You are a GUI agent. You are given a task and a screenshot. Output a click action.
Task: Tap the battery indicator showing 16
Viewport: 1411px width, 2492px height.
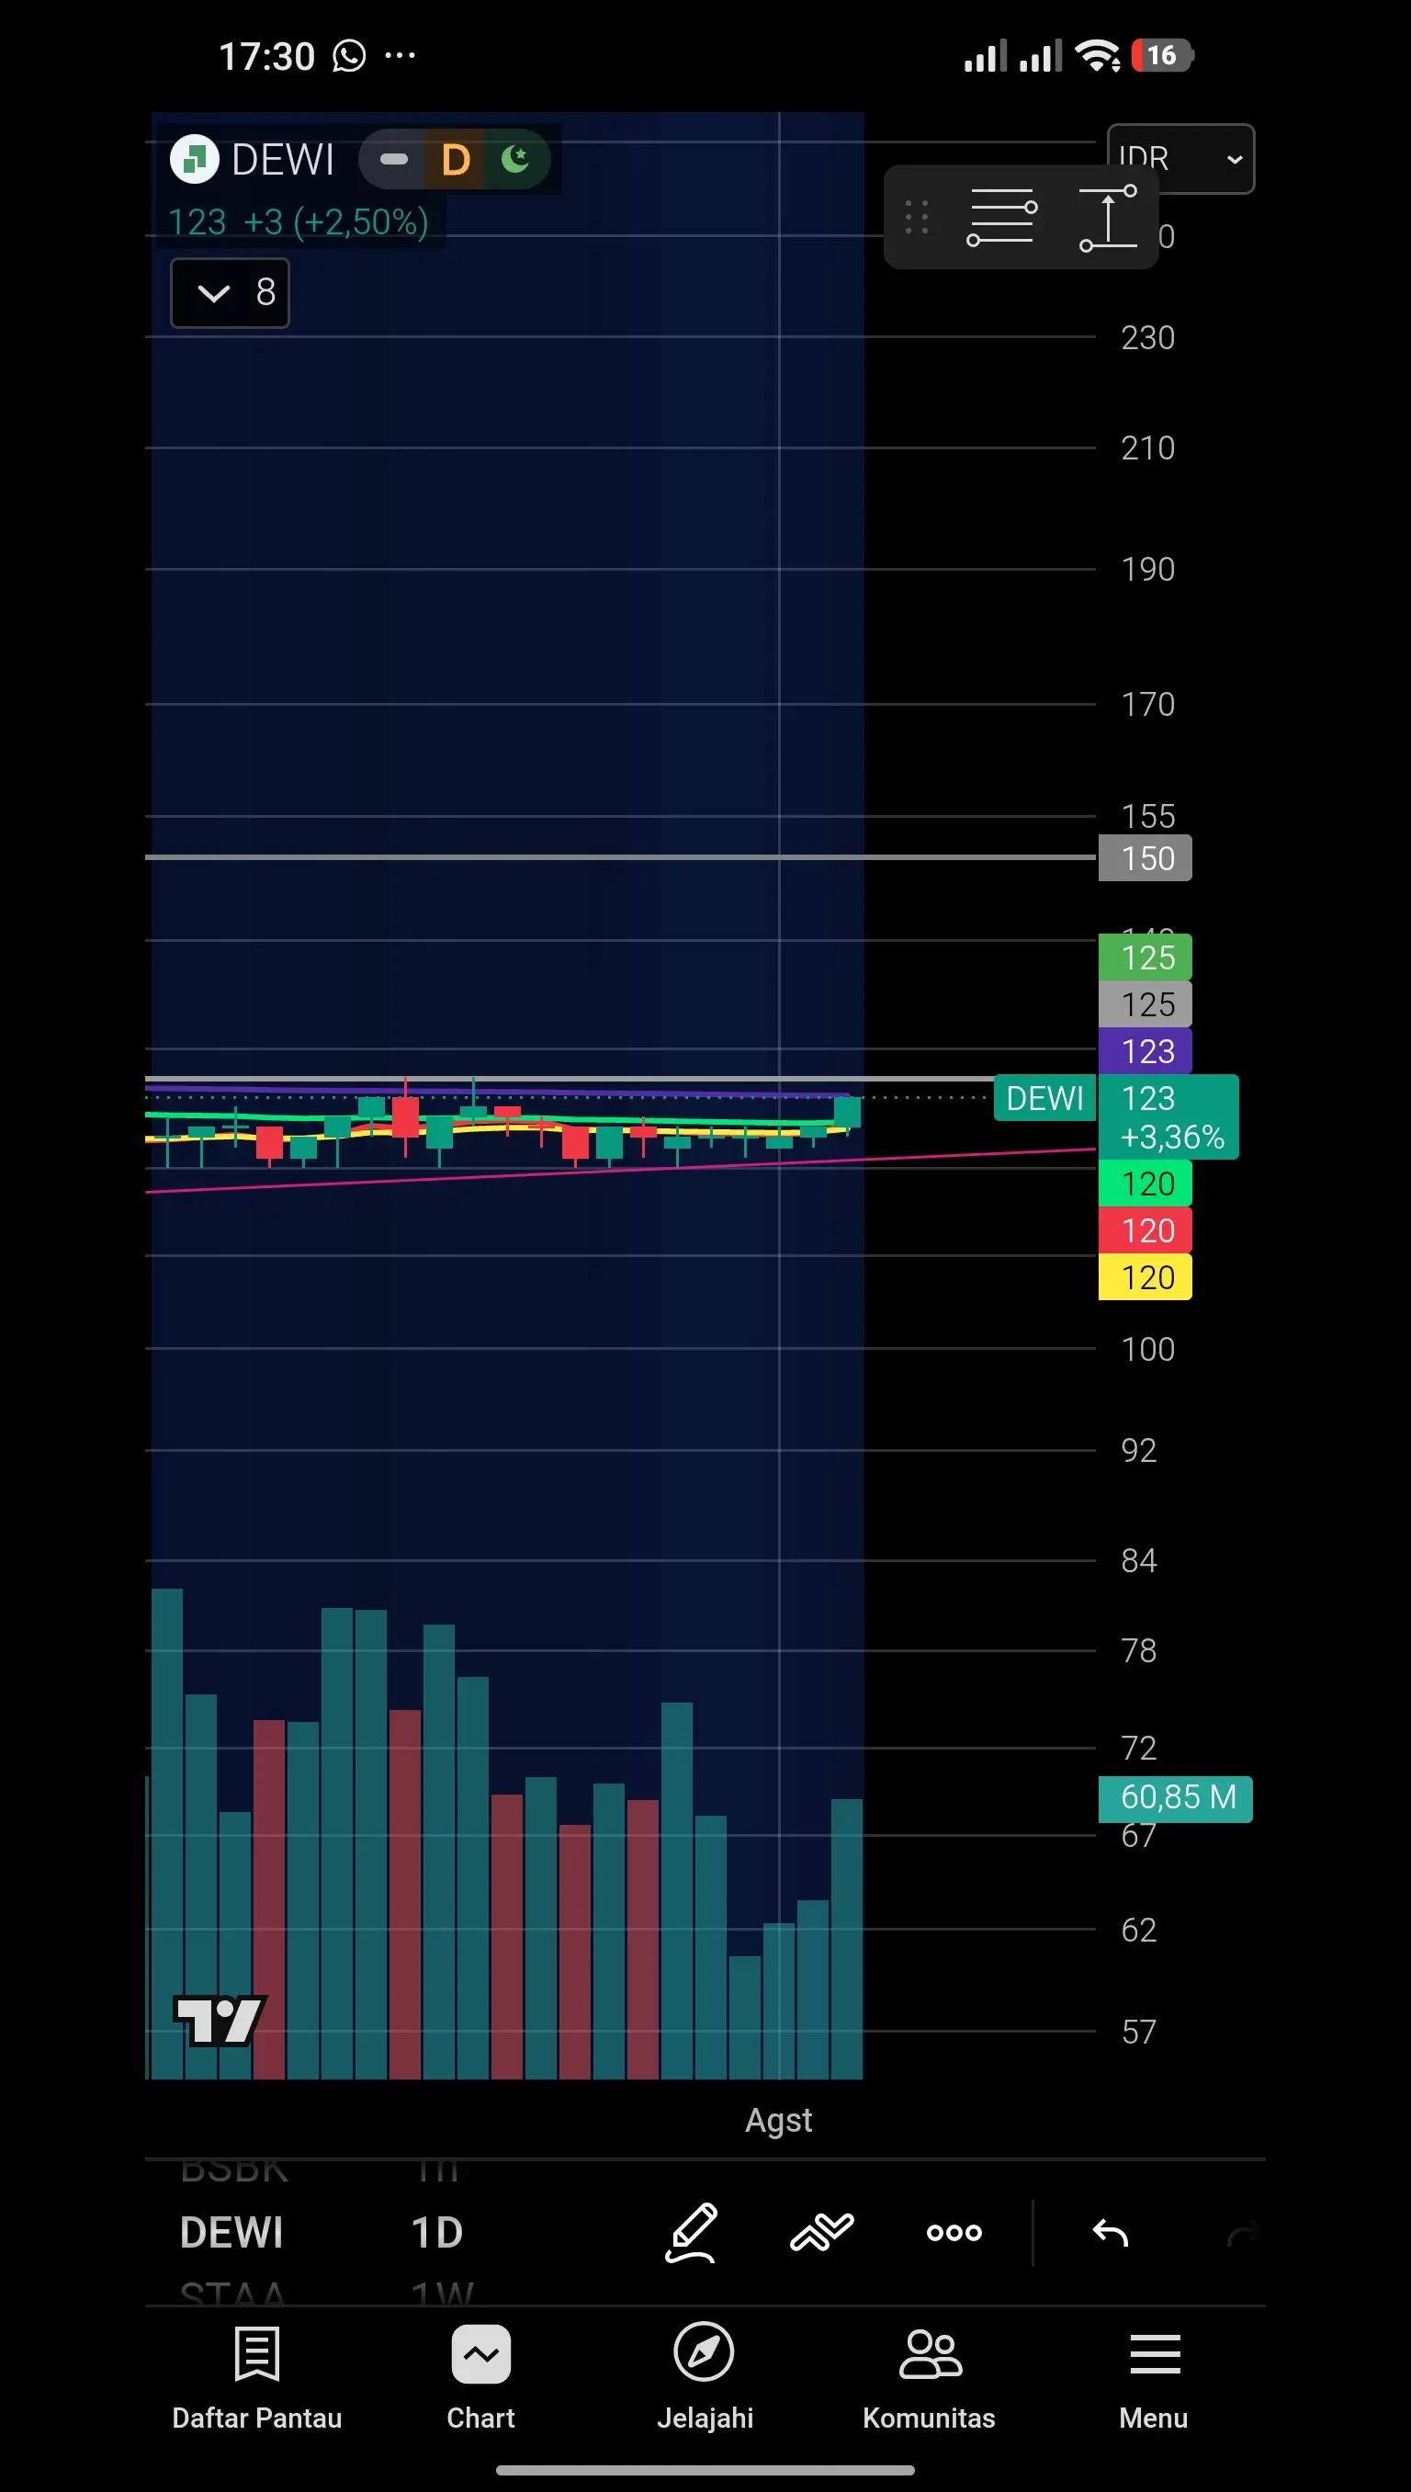click(x=1162, y=55)
